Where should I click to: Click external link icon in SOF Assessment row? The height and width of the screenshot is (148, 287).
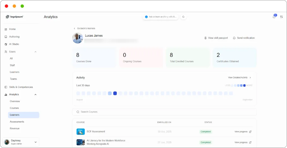(x=250, y=132)
